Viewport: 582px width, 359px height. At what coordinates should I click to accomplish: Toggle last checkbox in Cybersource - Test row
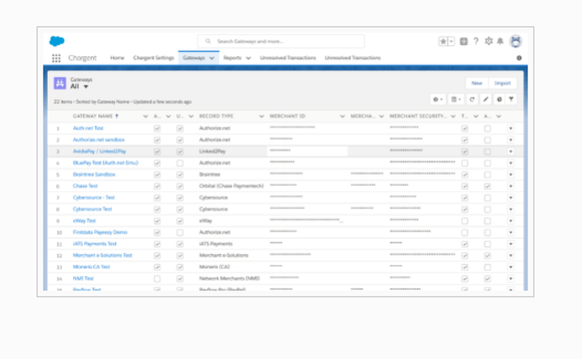click(487, 198)
